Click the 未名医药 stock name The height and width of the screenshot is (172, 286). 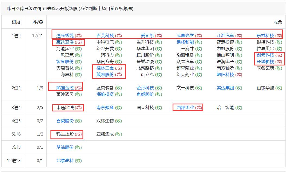pos(265,68)
